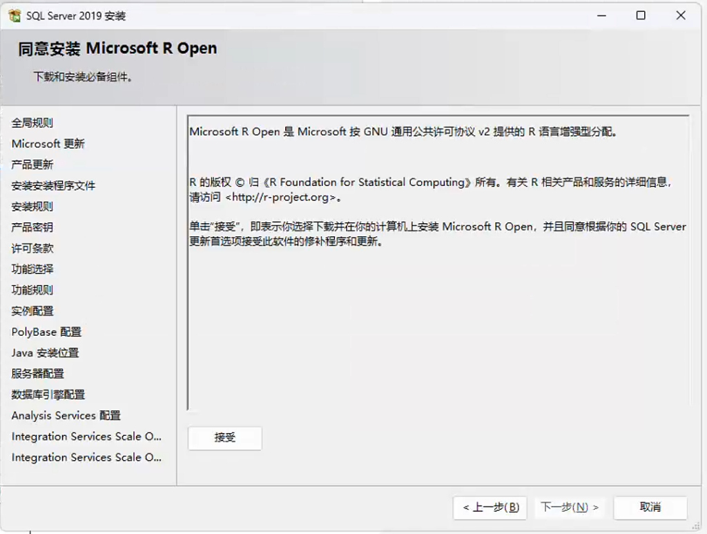Select PolyBase 配置 step in sidebar
Screen dimensions: 707x534
click(46, 332)
